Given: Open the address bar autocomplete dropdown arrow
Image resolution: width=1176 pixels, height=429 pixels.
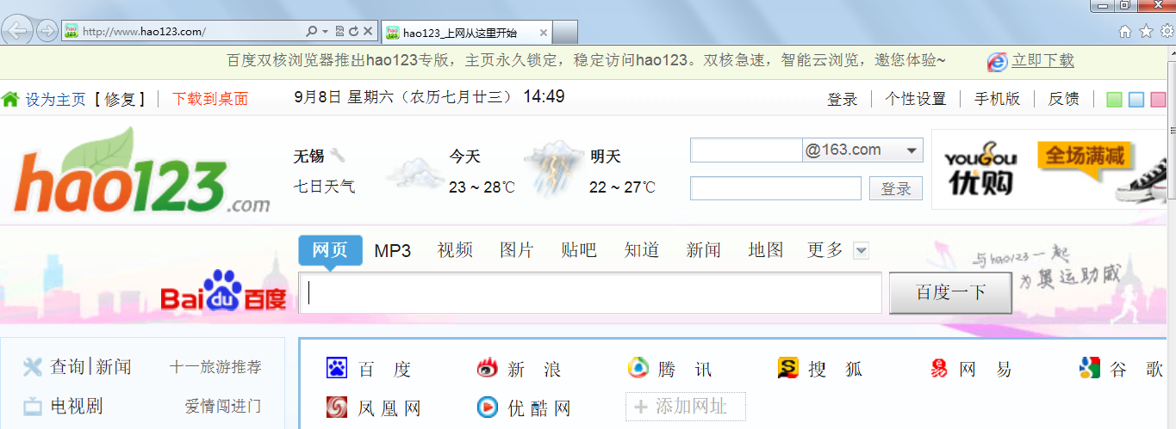Looking at the screenshot, I should point(326,32).
